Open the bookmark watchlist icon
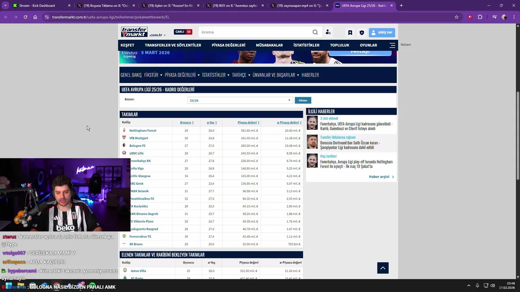Image resolution: width=520 pixels, height=292 pixels. (350, 32)
